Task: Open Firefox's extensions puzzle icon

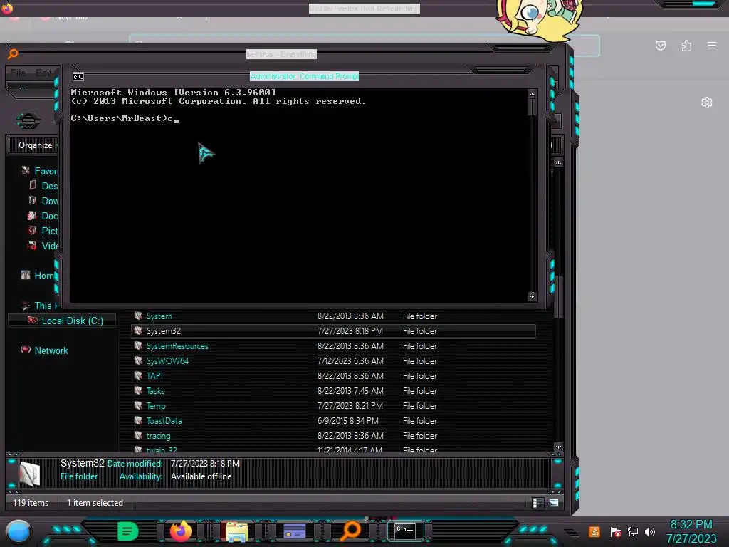Action: tap(686, 46)
